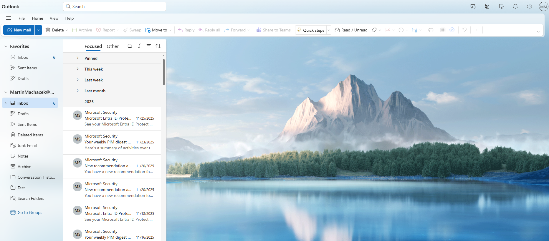
Task: Open the My Day calendar-check icon
Action: 501,6
